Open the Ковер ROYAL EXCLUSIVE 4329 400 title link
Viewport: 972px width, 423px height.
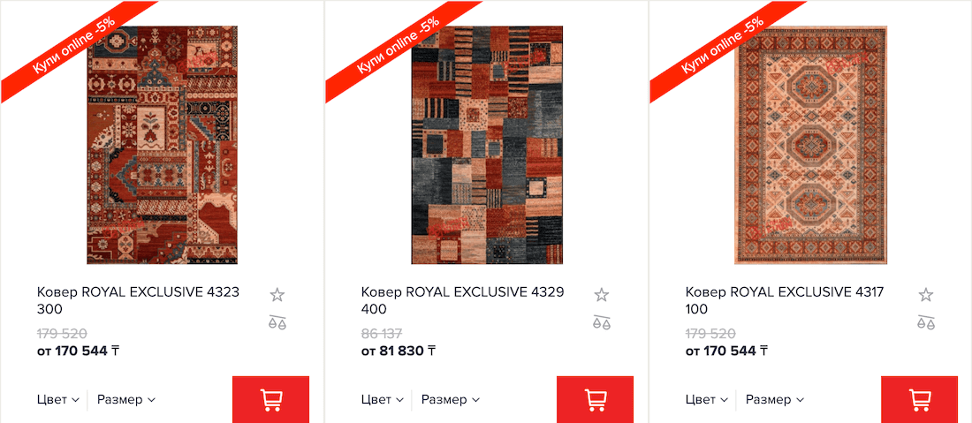462,299
